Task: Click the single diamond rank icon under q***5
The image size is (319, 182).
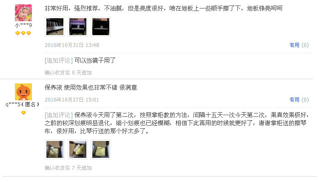Action: 23,113
